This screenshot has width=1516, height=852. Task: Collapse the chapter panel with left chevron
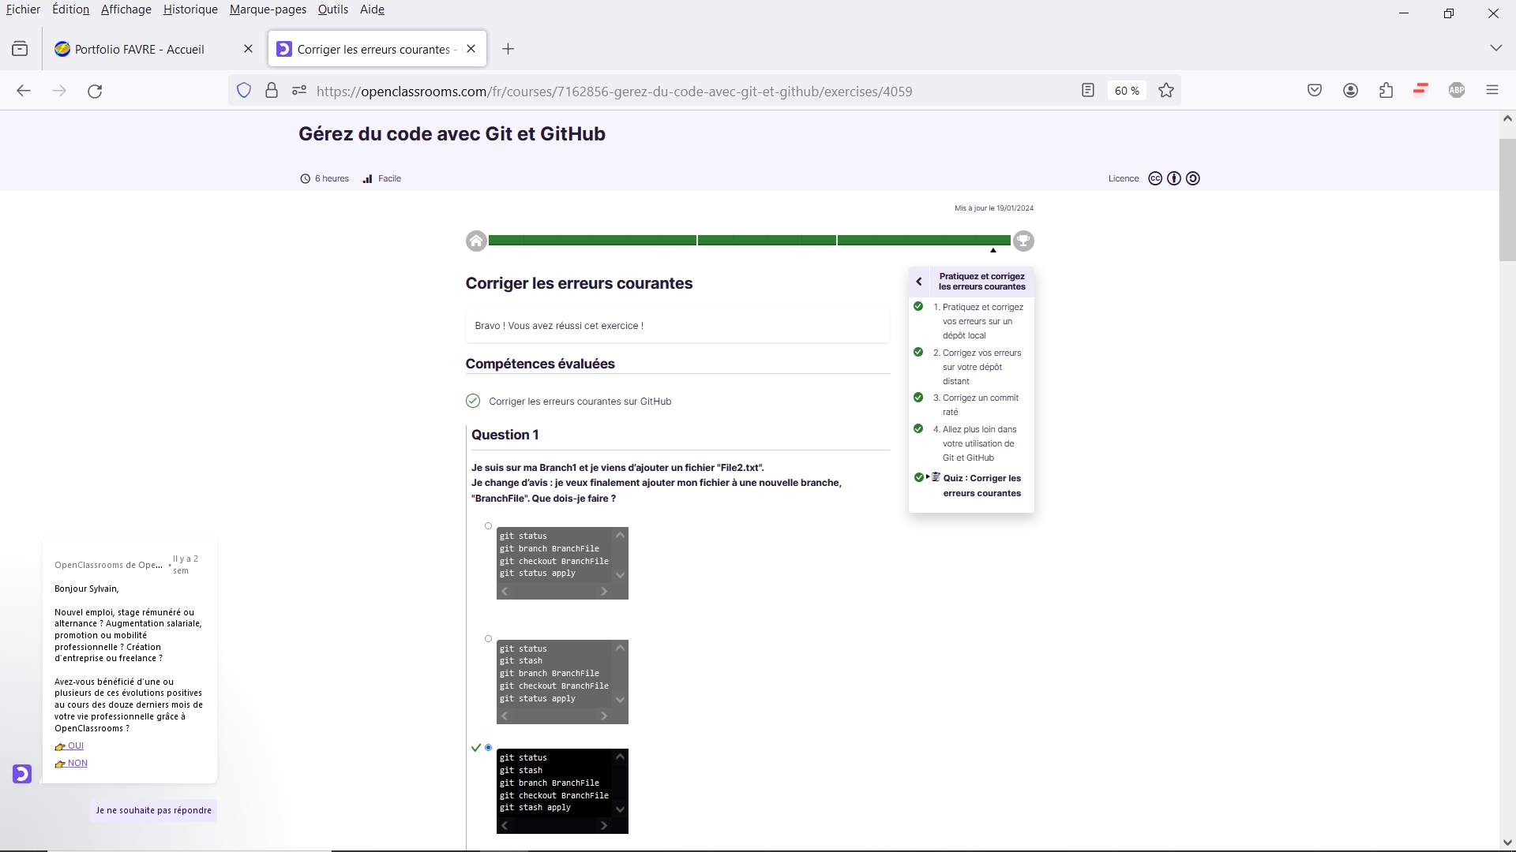pyautogui.click(x=919, y=282)
